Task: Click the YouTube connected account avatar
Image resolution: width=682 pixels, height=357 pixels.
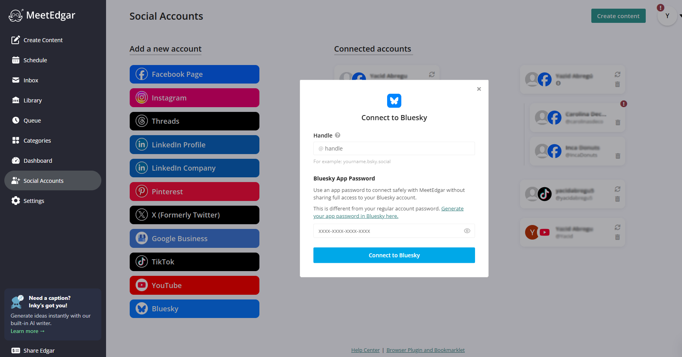Action: click(538, 232)
